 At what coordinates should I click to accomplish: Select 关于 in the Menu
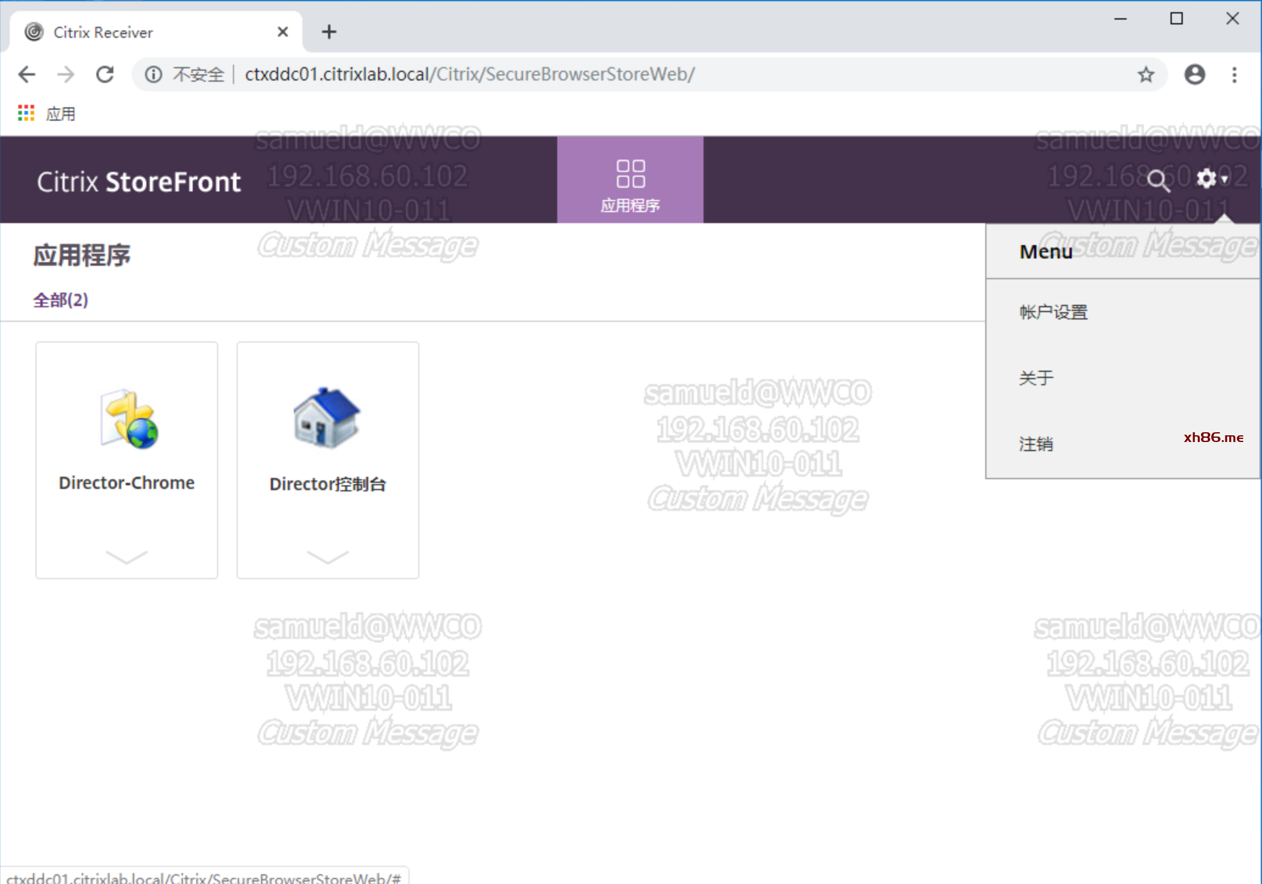[1036, 378]
